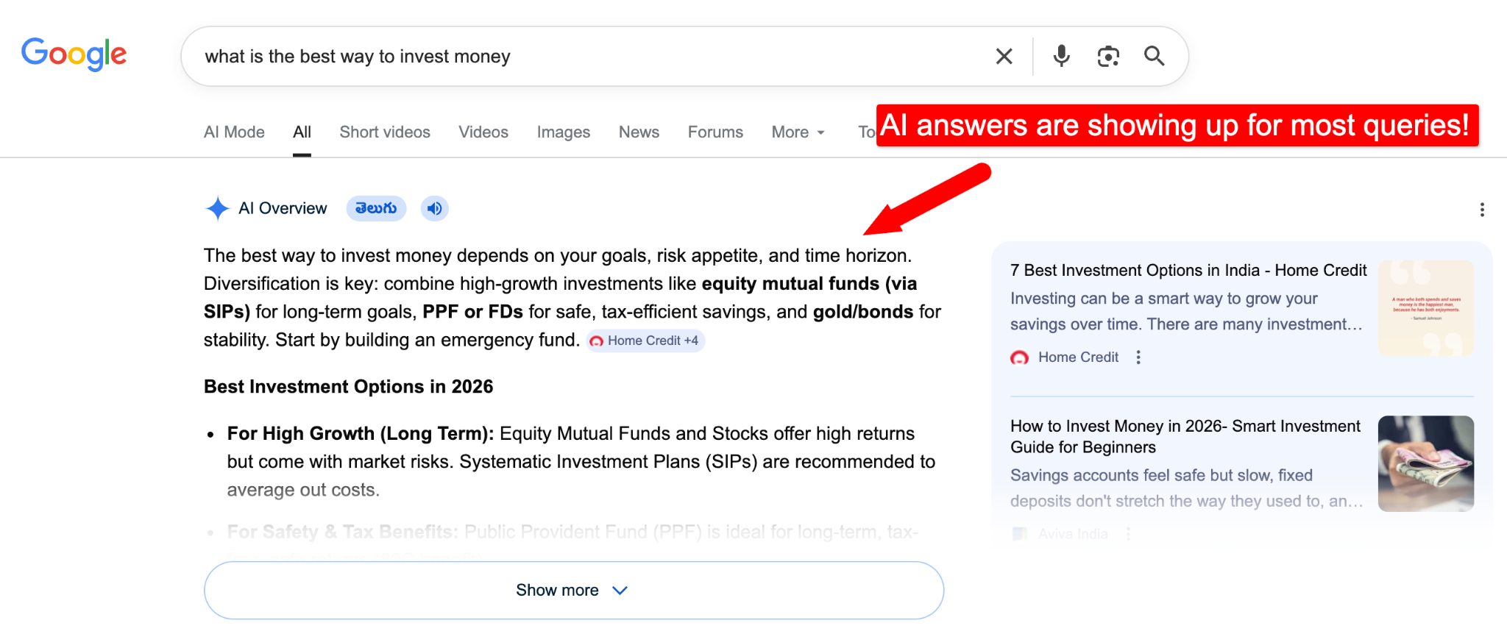Screen dimensions: 1507x634
Task: Click the Google logo
Action: pos(74,54)
